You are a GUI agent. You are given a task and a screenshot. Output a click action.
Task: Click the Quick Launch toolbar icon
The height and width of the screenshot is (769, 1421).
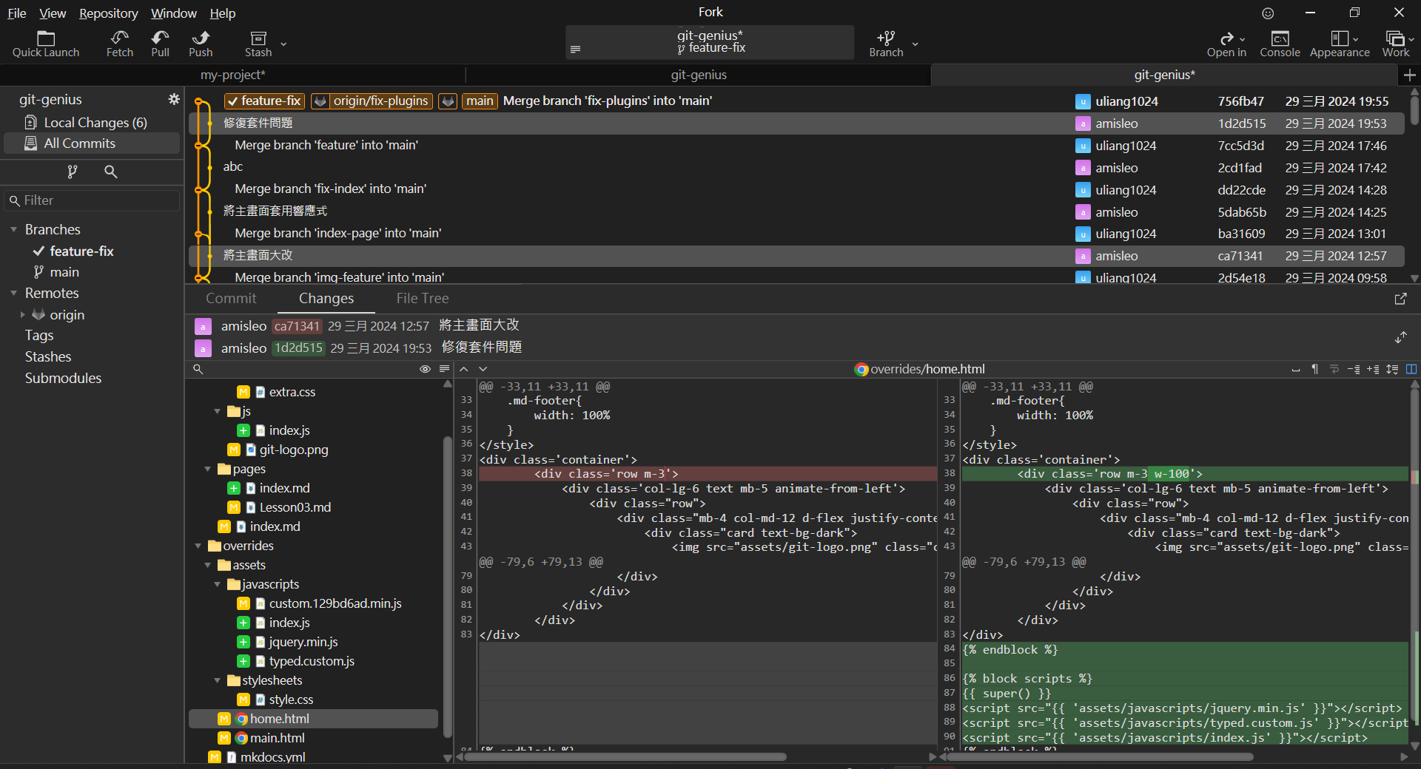pos(46,44)
